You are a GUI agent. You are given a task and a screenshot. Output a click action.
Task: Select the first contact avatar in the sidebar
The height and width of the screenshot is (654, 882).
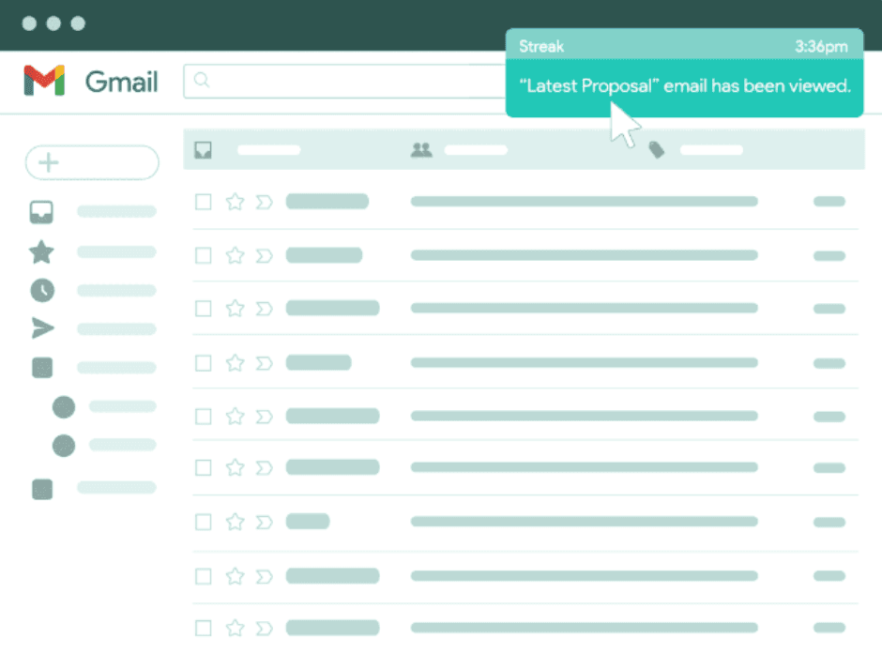pyautogui.click(x=64, y=407)
